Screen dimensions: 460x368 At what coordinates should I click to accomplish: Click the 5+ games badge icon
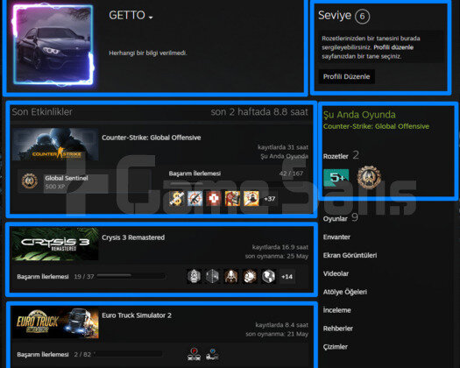point(336,178)
